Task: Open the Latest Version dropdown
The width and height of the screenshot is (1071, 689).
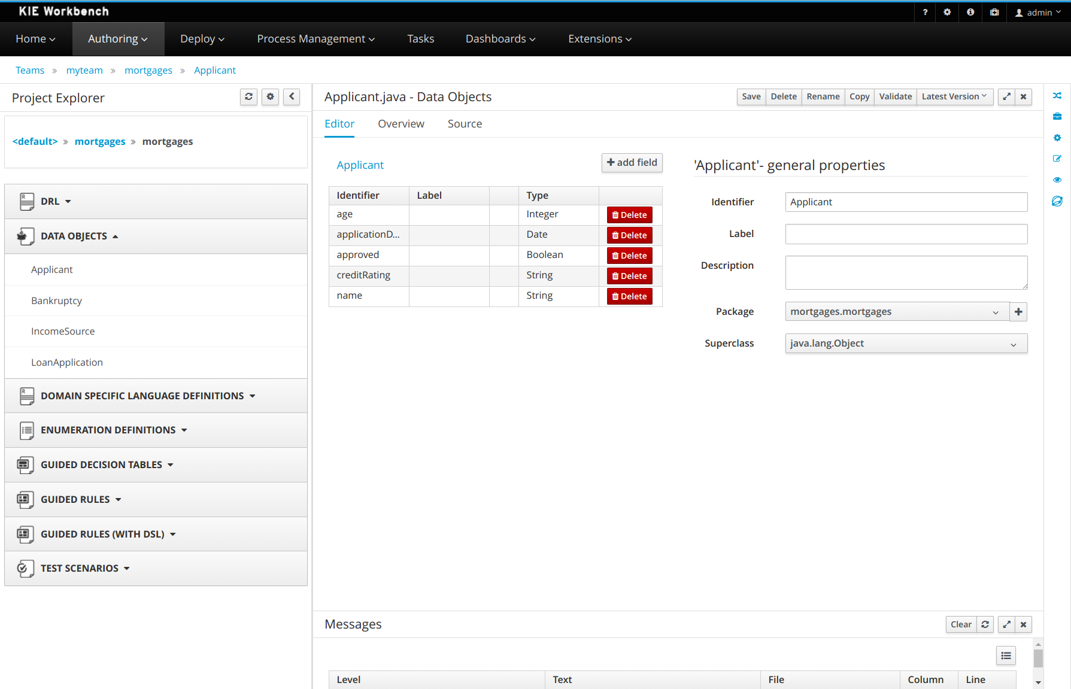Action: tap(954, 96)
